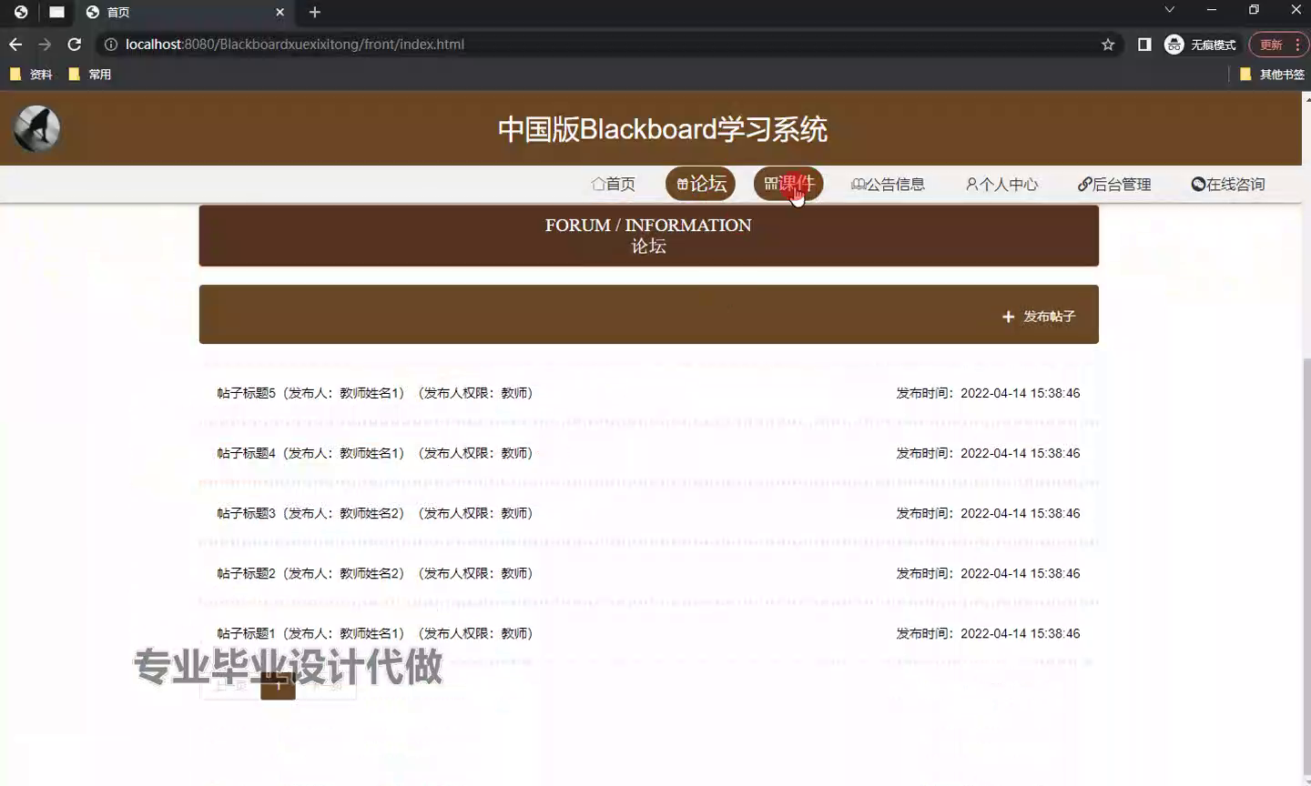Click the browser address bar URL
This screenshot has height=786, width=1311.
[x=295, y=45]
